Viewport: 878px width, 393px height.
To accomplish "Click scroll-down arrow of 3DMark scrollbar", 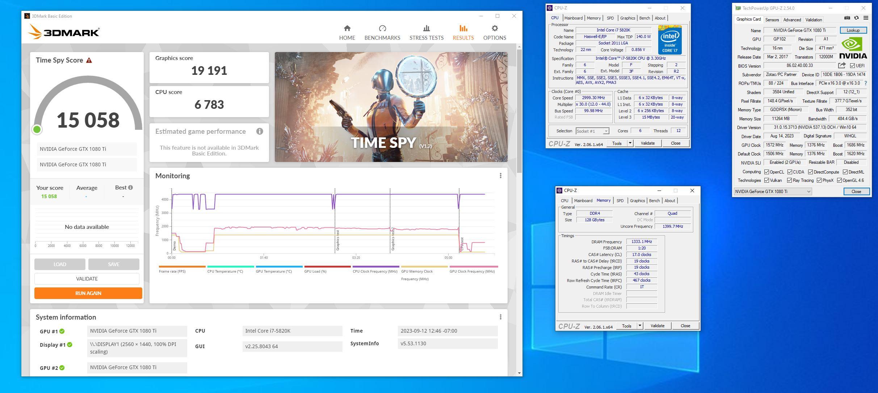I will (x=519, y=373).
